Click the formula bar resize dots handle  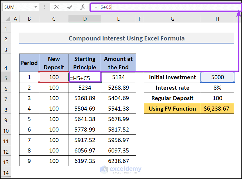44,7
